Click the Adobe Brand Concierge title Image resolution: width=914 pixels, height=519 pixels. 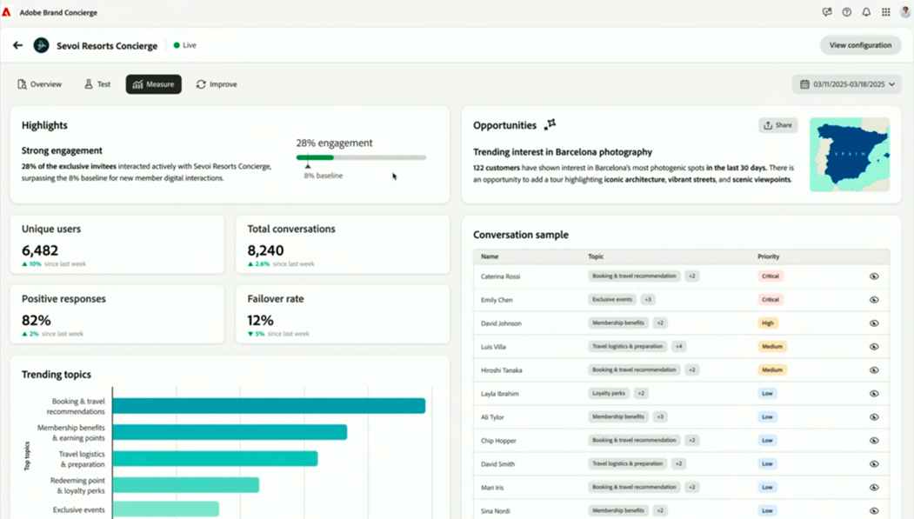point(58,12)
